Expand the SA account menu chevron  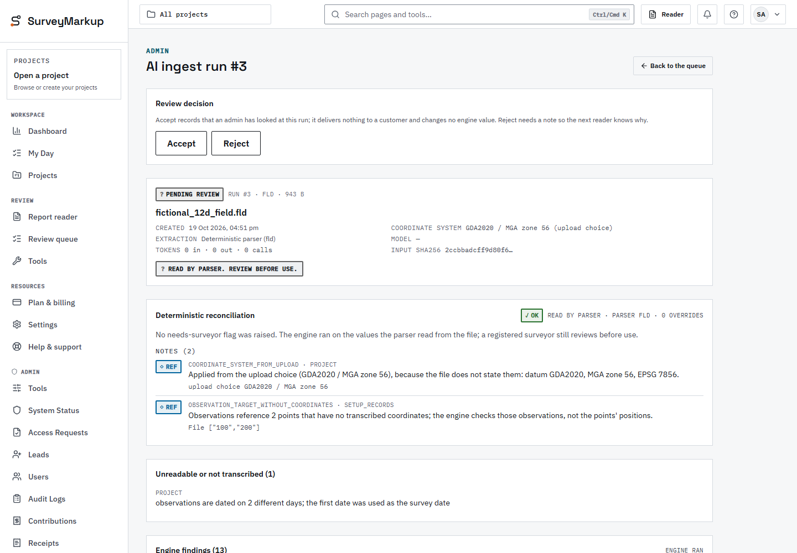(x=777, y=14)
